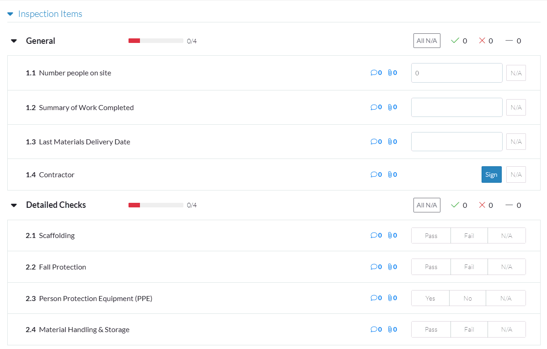The height and width of the screenshot is (349, 547).
Task: Open comments for Person Protection Equipment item
Action: (376, 298)
